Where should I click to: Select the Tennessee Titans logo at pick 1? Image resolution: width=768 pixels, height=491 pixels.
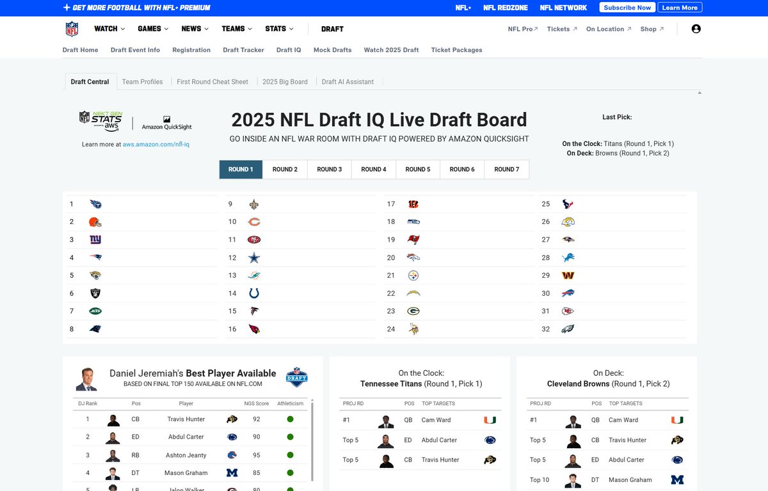(x=95, y=204)
